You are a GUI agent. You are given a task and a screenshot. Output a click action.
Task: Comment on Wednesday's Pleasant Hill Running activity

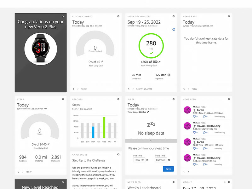[204, 132]
